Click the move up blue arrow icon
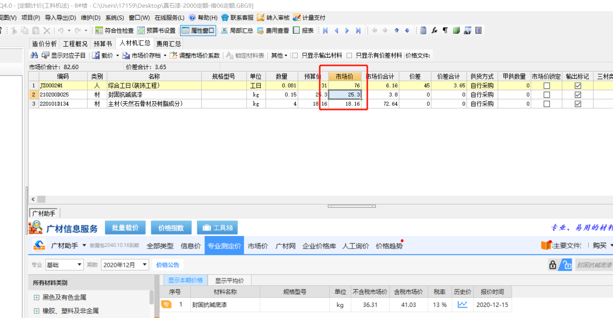The width and height of the screenshot is (613, 318). pyautogui.click(x=397, y=30)
